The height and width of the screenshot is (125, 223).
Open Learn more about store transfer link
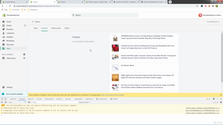click(x=113, y=95)
